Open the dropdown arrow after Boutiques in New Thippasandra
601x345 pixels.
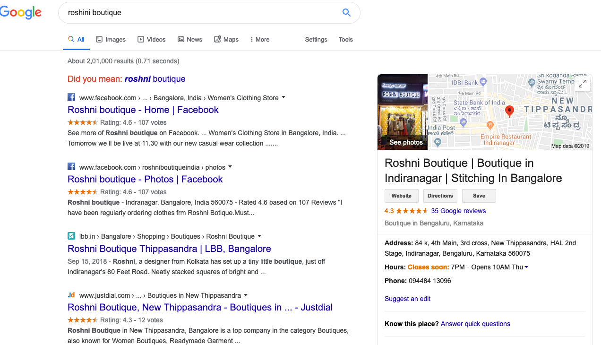tap(246, 295)
